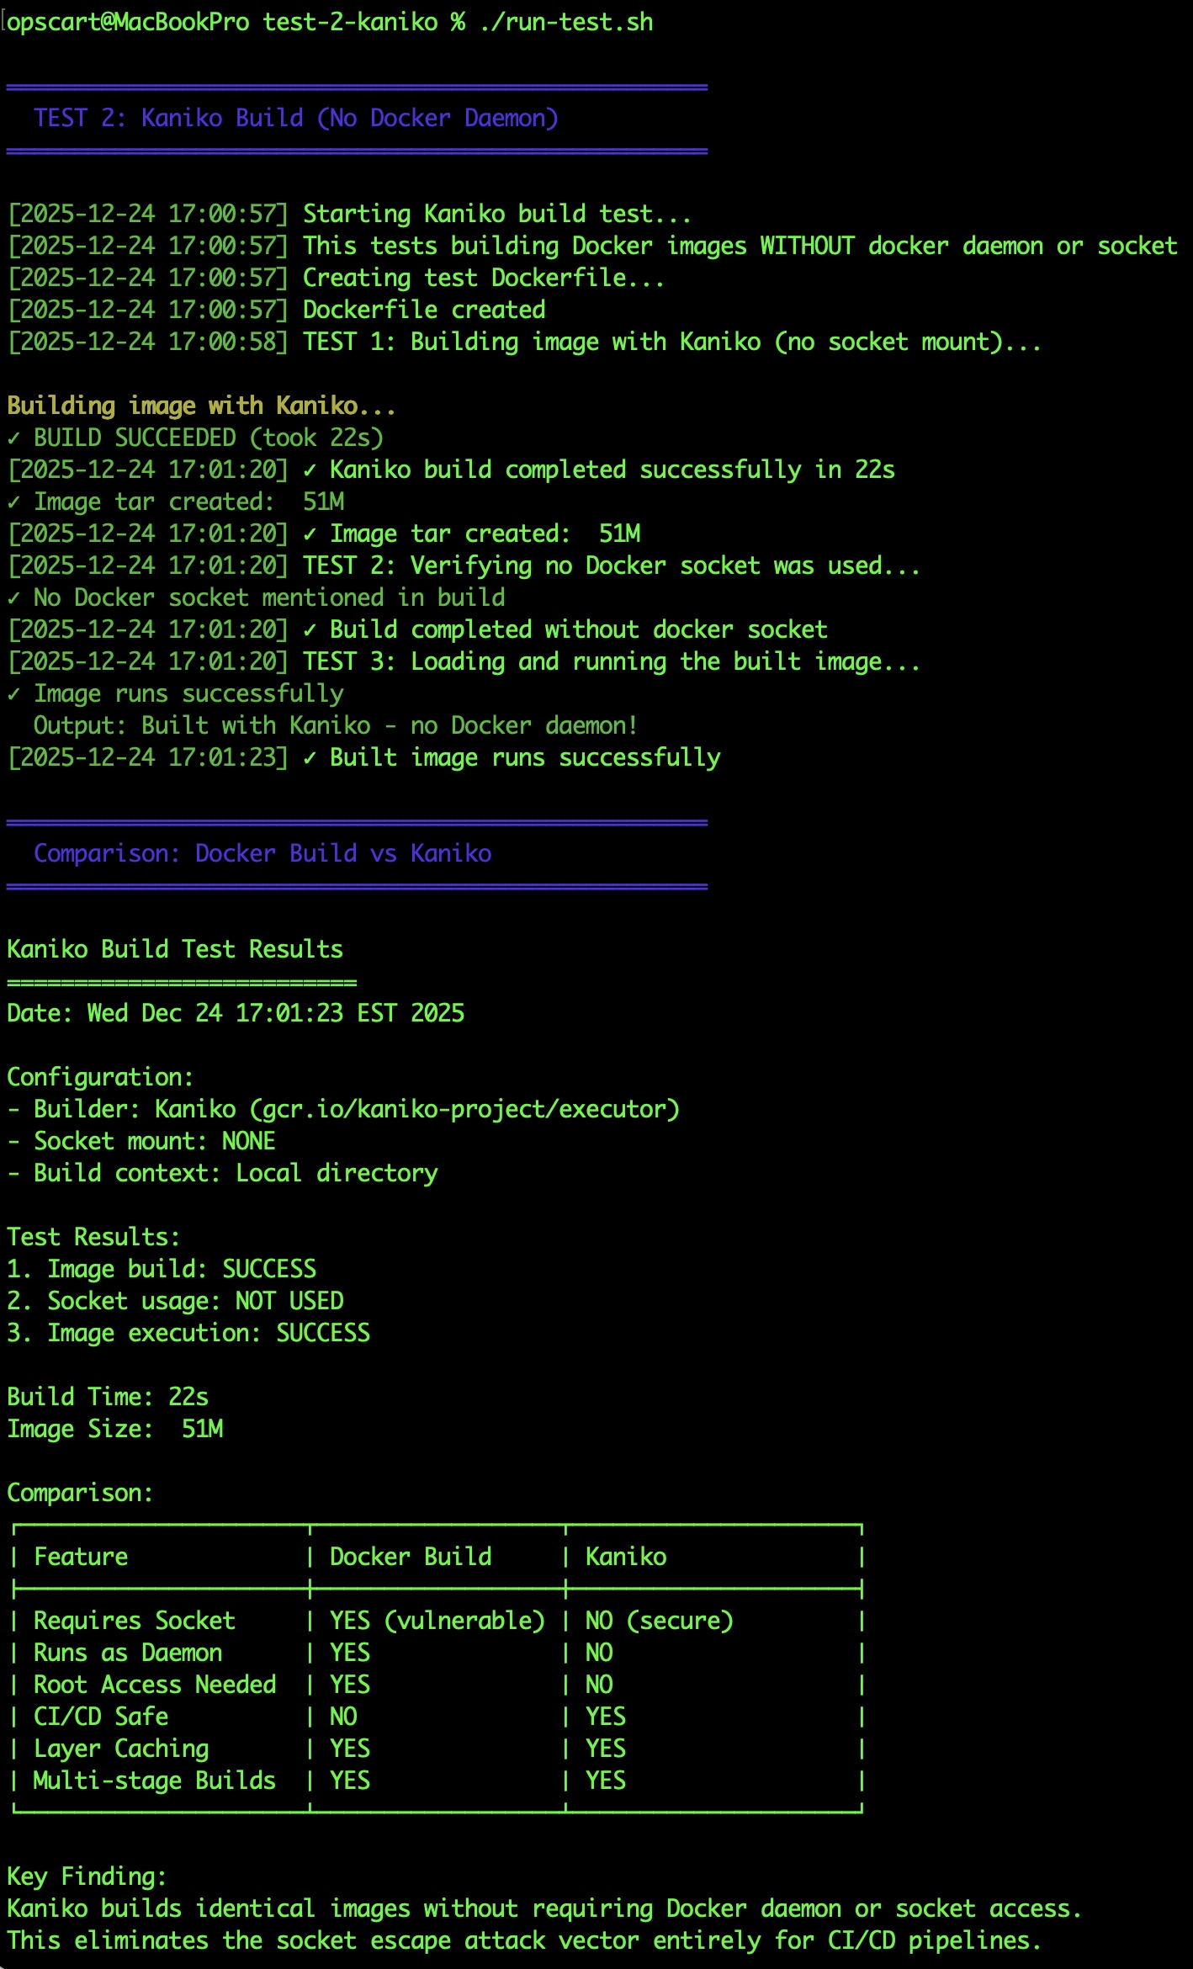Click the "Output: Built with Kaniko" line

click(x=335, y=725)
